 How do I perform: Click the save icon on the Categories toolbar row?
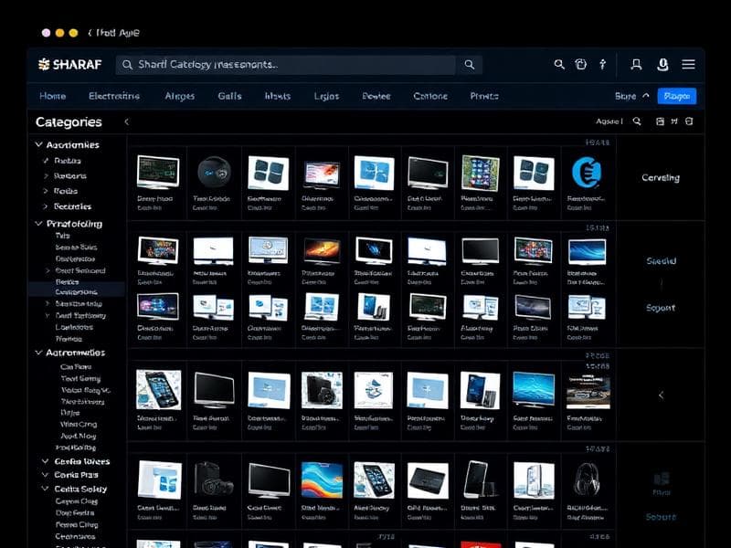pyautogui.click(x=660, y=121)
